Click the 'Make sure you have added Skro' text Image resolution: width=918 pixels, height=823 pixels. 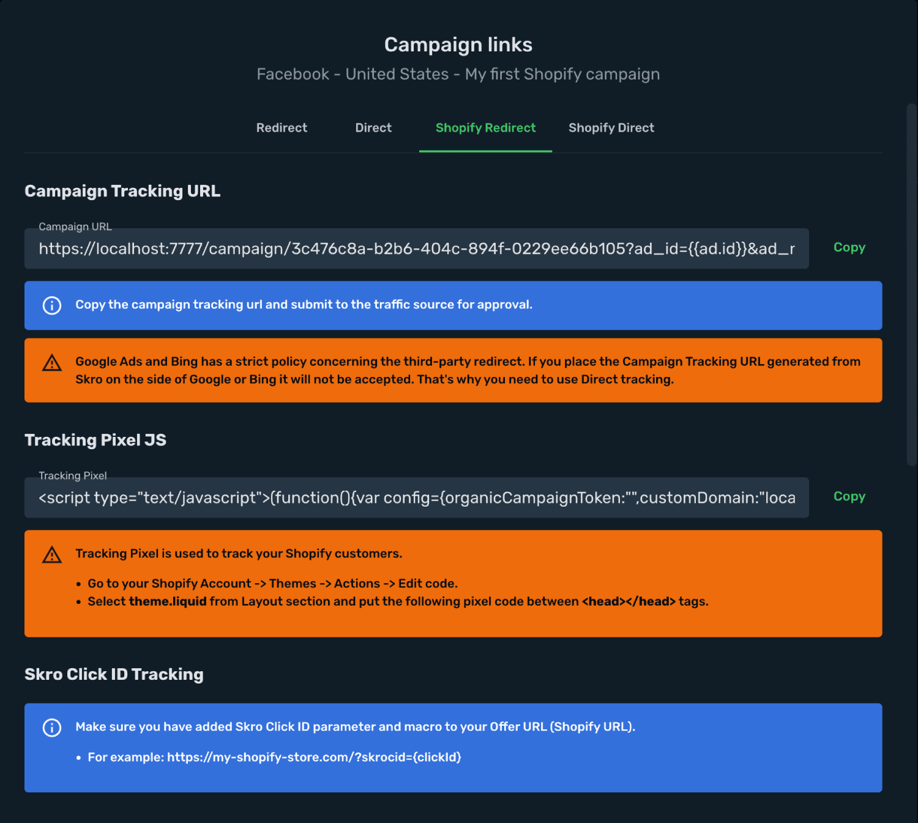click(356, 727)
